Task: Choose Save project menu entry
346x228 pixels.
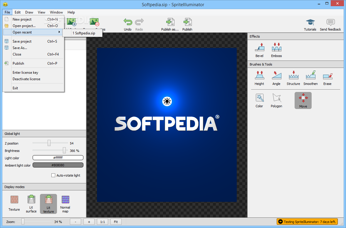Action: pyautogui.click(x=33, y=41)
